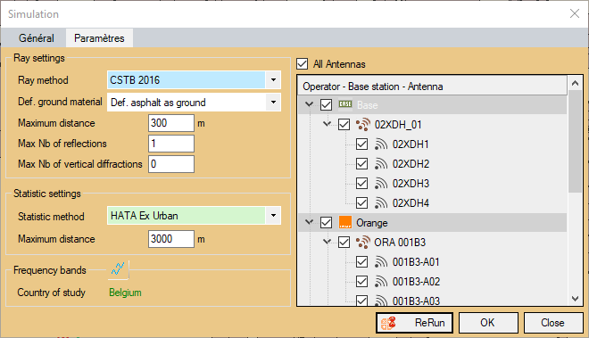
Task: Click the statistic Maximum distance field 3000
Action: [171, 239]
